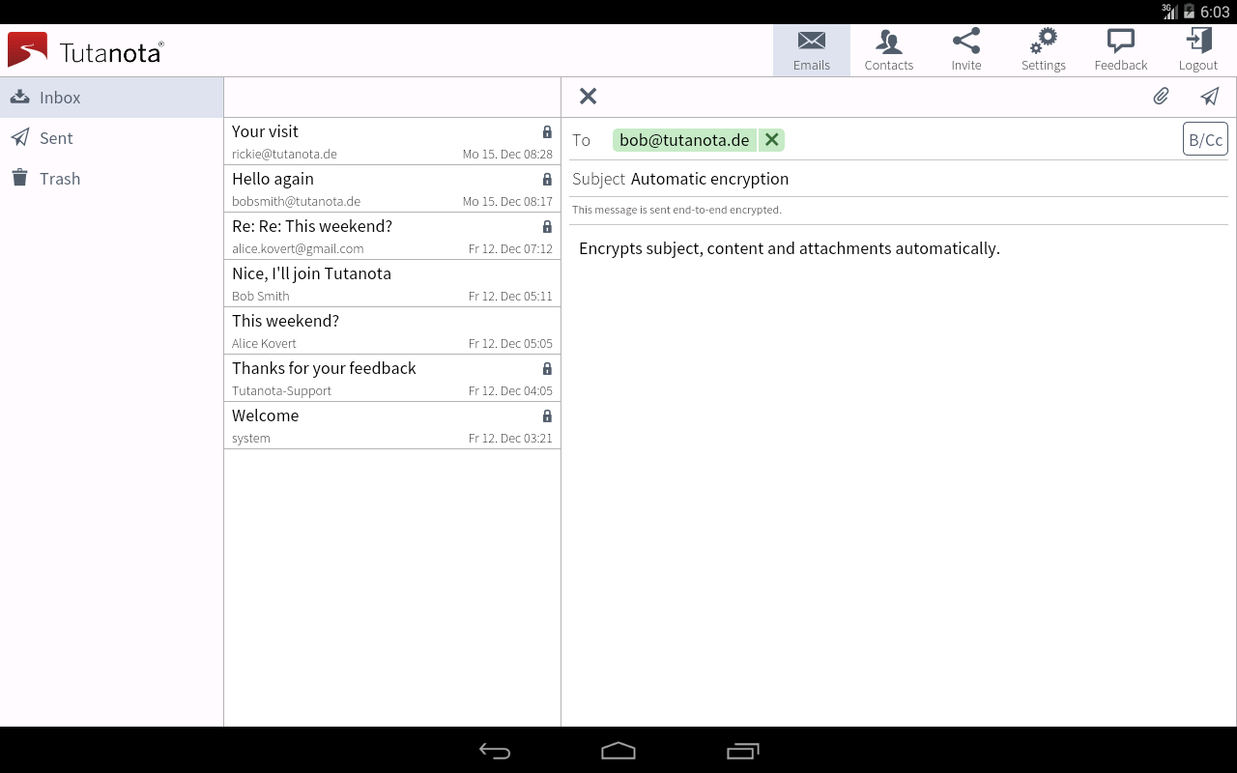This screenshot has height=773, width=1237.
Task: Click into the message body text
Action: [790, 248]
